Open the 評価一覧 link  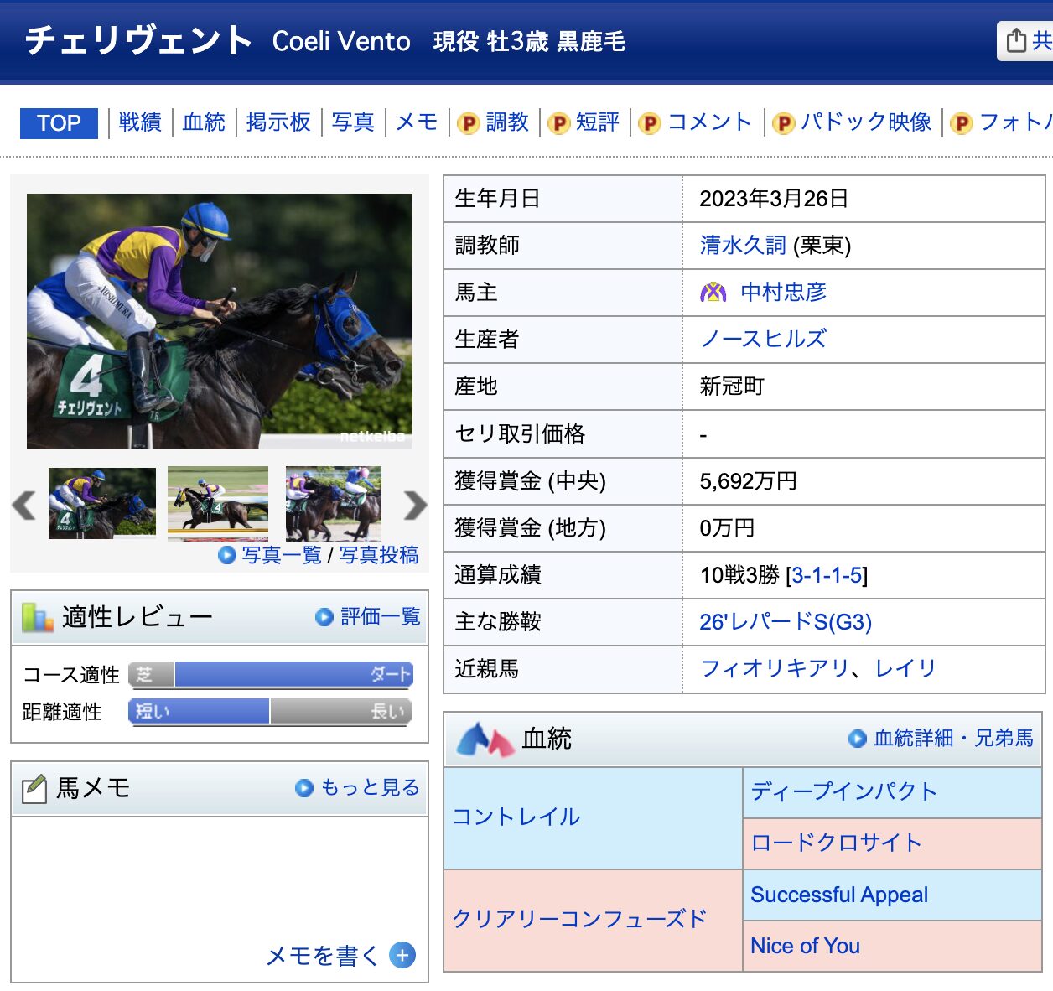[x=381, y=617]
